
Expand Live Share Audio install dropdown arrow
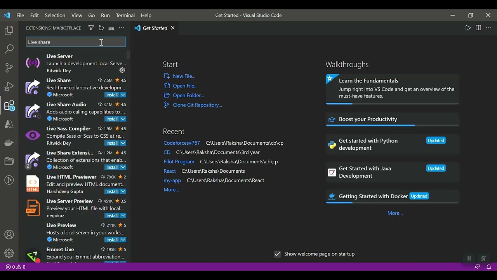[123, 119]
